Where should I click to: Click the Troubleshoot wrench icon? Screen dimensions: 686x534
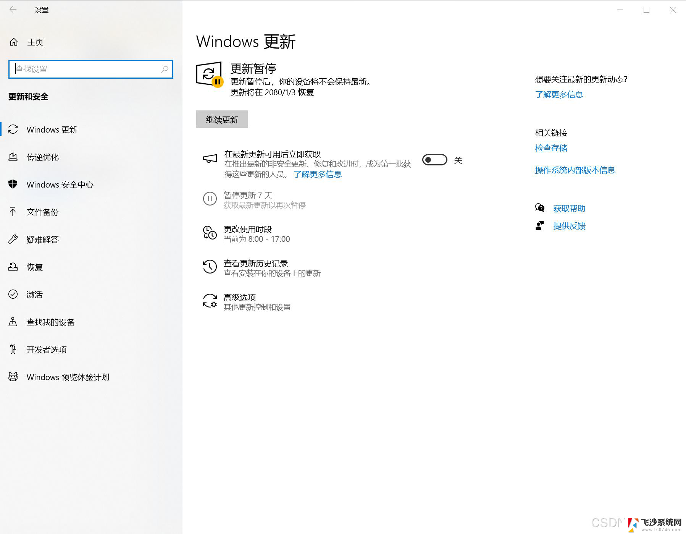pyautogui.click(x=13, y=239)
